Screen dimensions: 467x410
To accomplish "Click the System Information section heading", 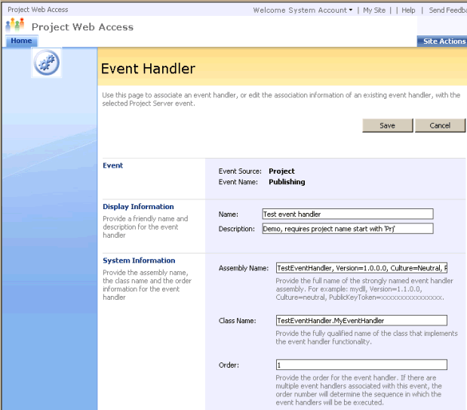I will tap(139, 260).
